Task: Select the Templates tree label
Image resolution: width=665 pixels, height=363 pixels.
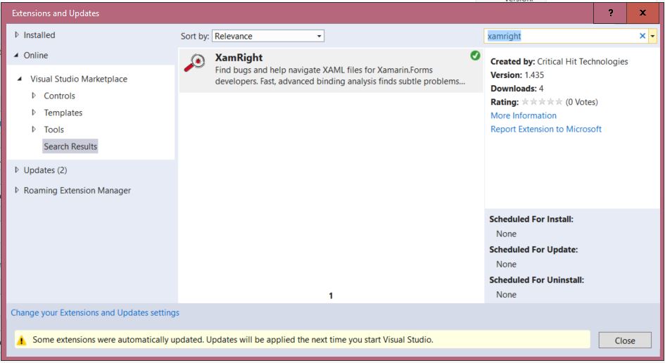Action: coord(63,113)
